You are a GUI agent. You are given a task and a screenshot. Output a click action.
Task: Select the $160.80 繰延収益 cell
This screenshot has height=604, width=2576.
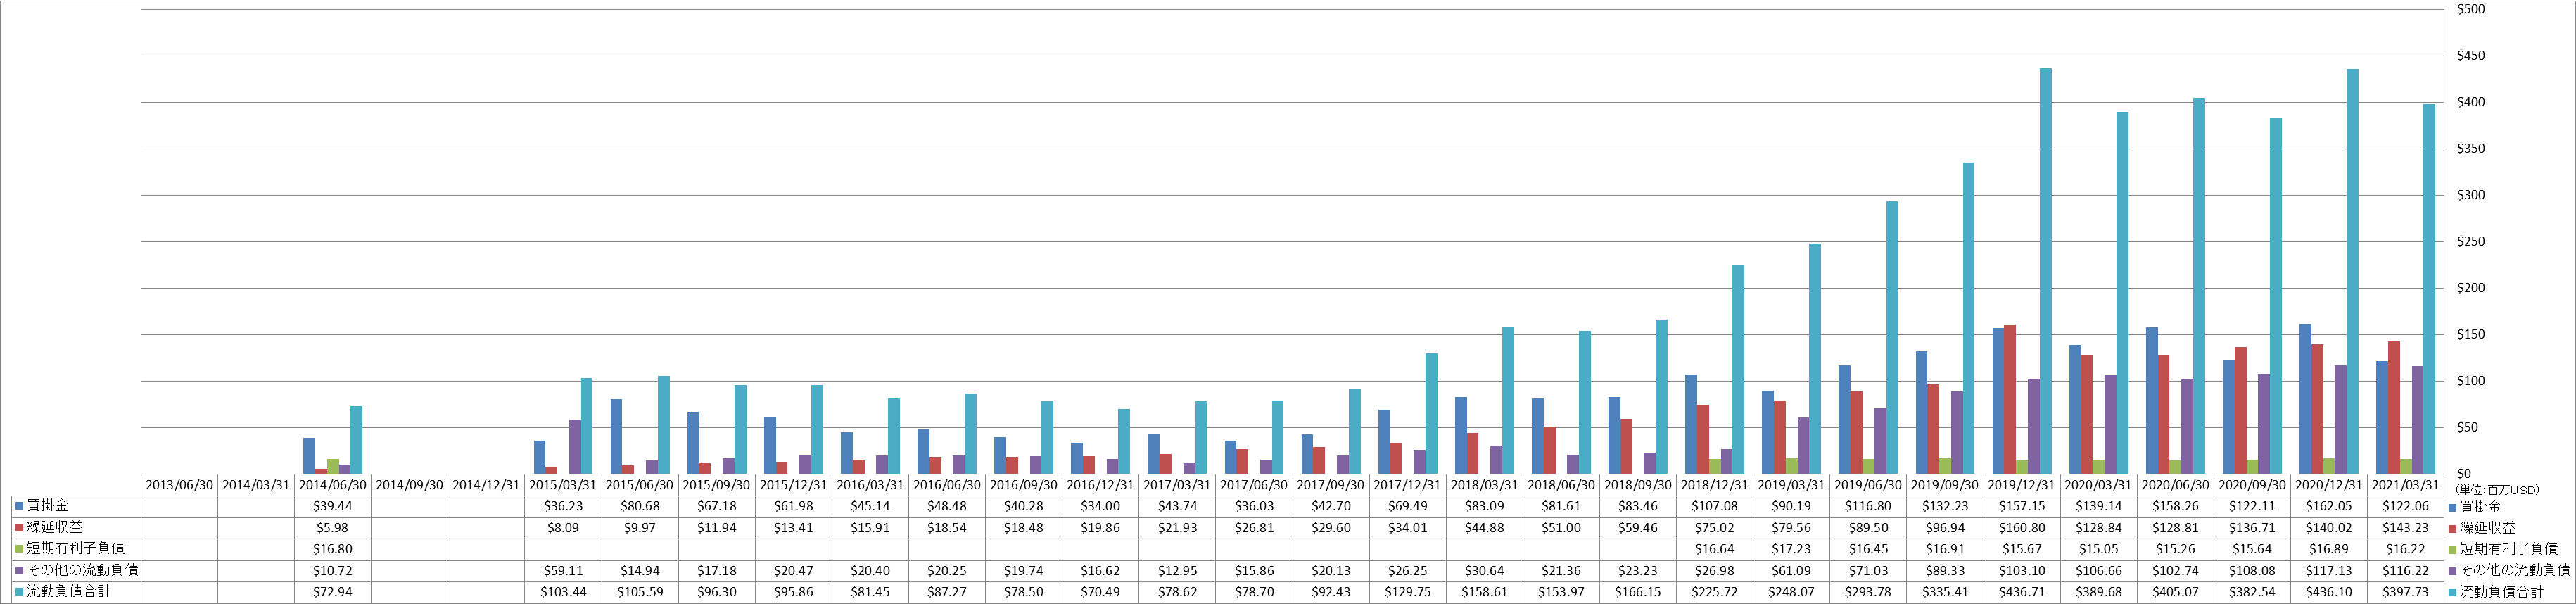pyautogui.click(x=2021, y=527)
